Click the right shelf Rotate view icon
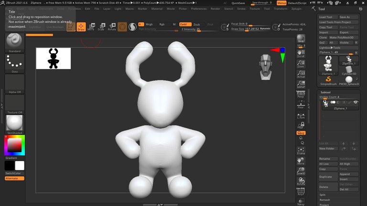The height and width of the screenshot is (206, 367). (301, 181)
